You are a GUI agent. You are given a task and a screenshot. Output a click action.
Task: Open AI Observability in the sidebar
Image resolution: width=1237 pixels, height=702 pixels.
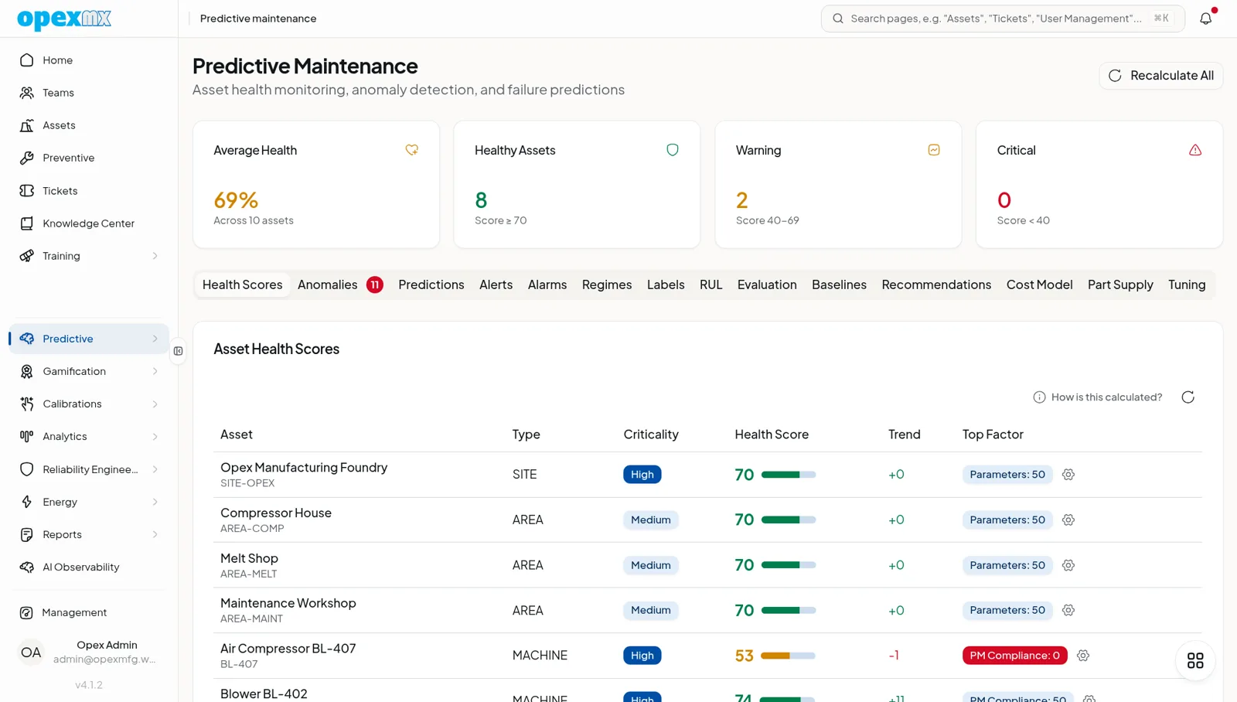click(x=89, y=567)
